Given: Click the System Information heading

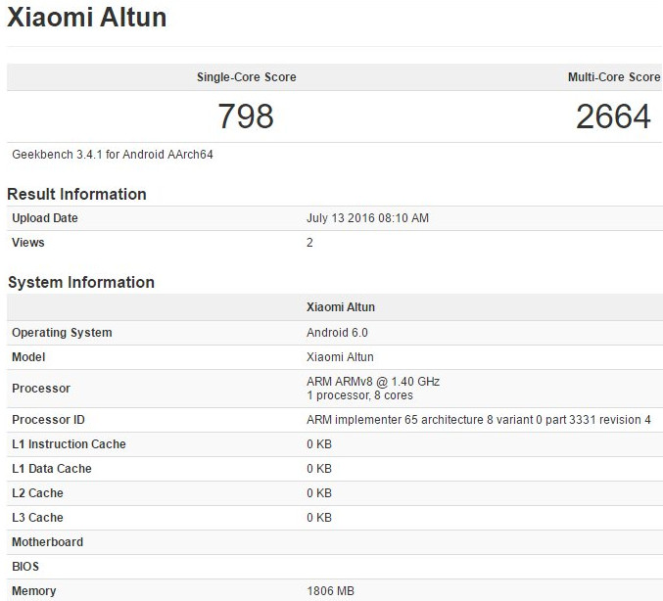Looking at the screenshot, I should pos(81,282).
